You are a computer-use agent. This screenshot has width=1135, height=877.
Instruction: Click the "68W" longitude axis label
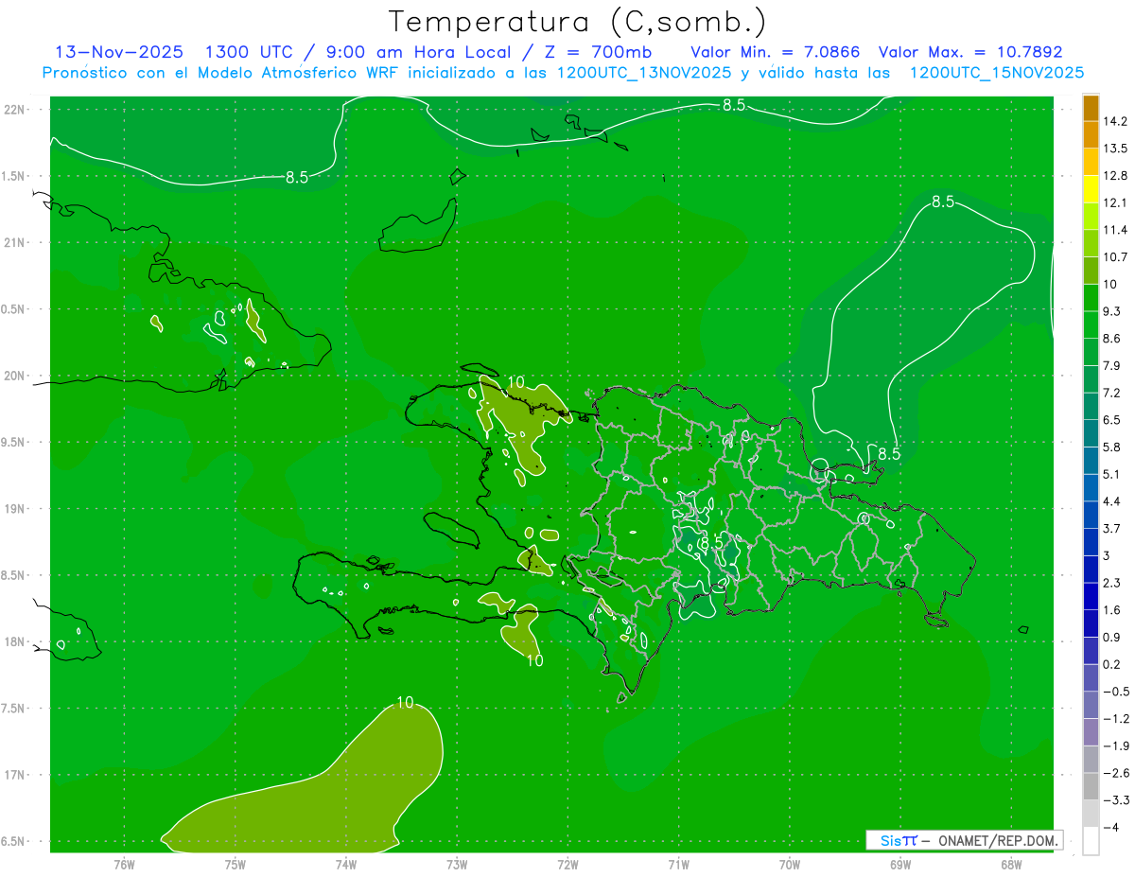tap(1010, 864)
